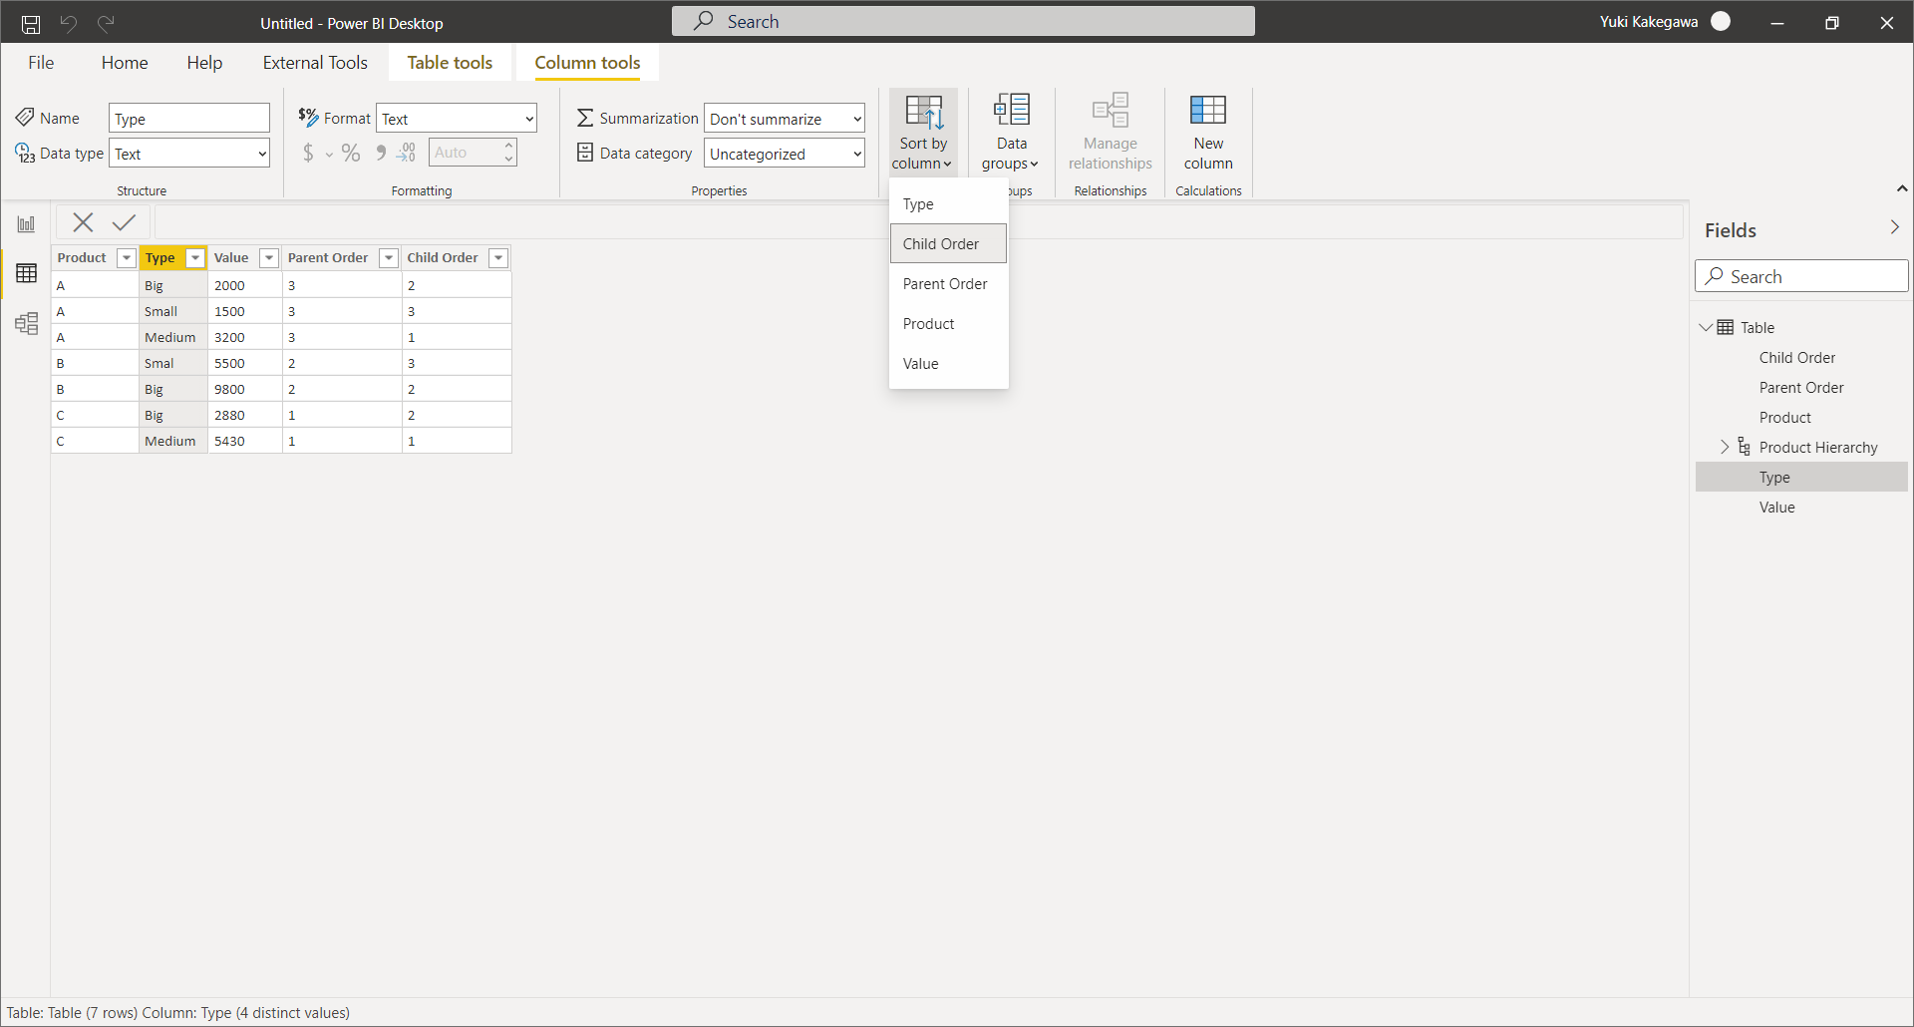Select Product in sort menu
Screen dimensions: 1914x1027
(948, 324)
